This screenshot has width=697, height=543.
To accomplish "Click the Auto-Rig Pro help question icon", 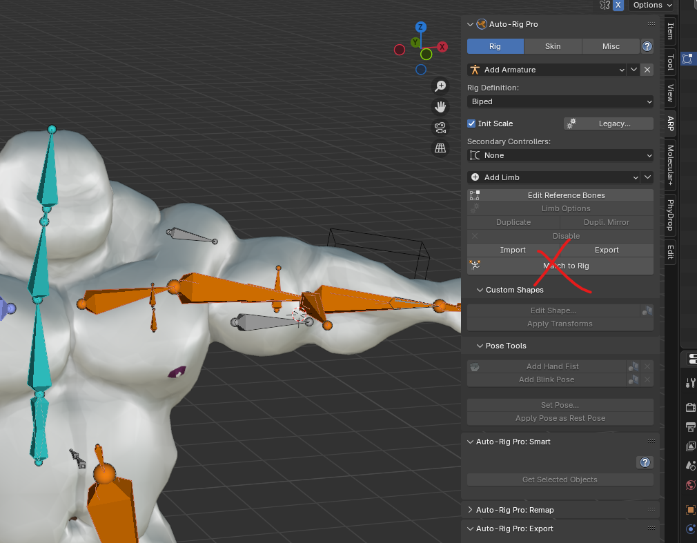I will pyautogui.click(x=647, y=46).
